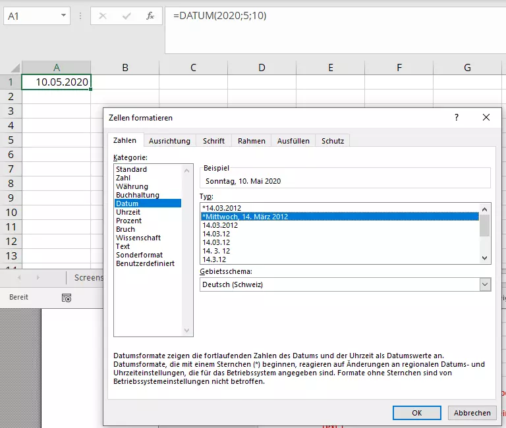Click formula bar options dots
506x428 pixels.
click(x=80, y=16)
